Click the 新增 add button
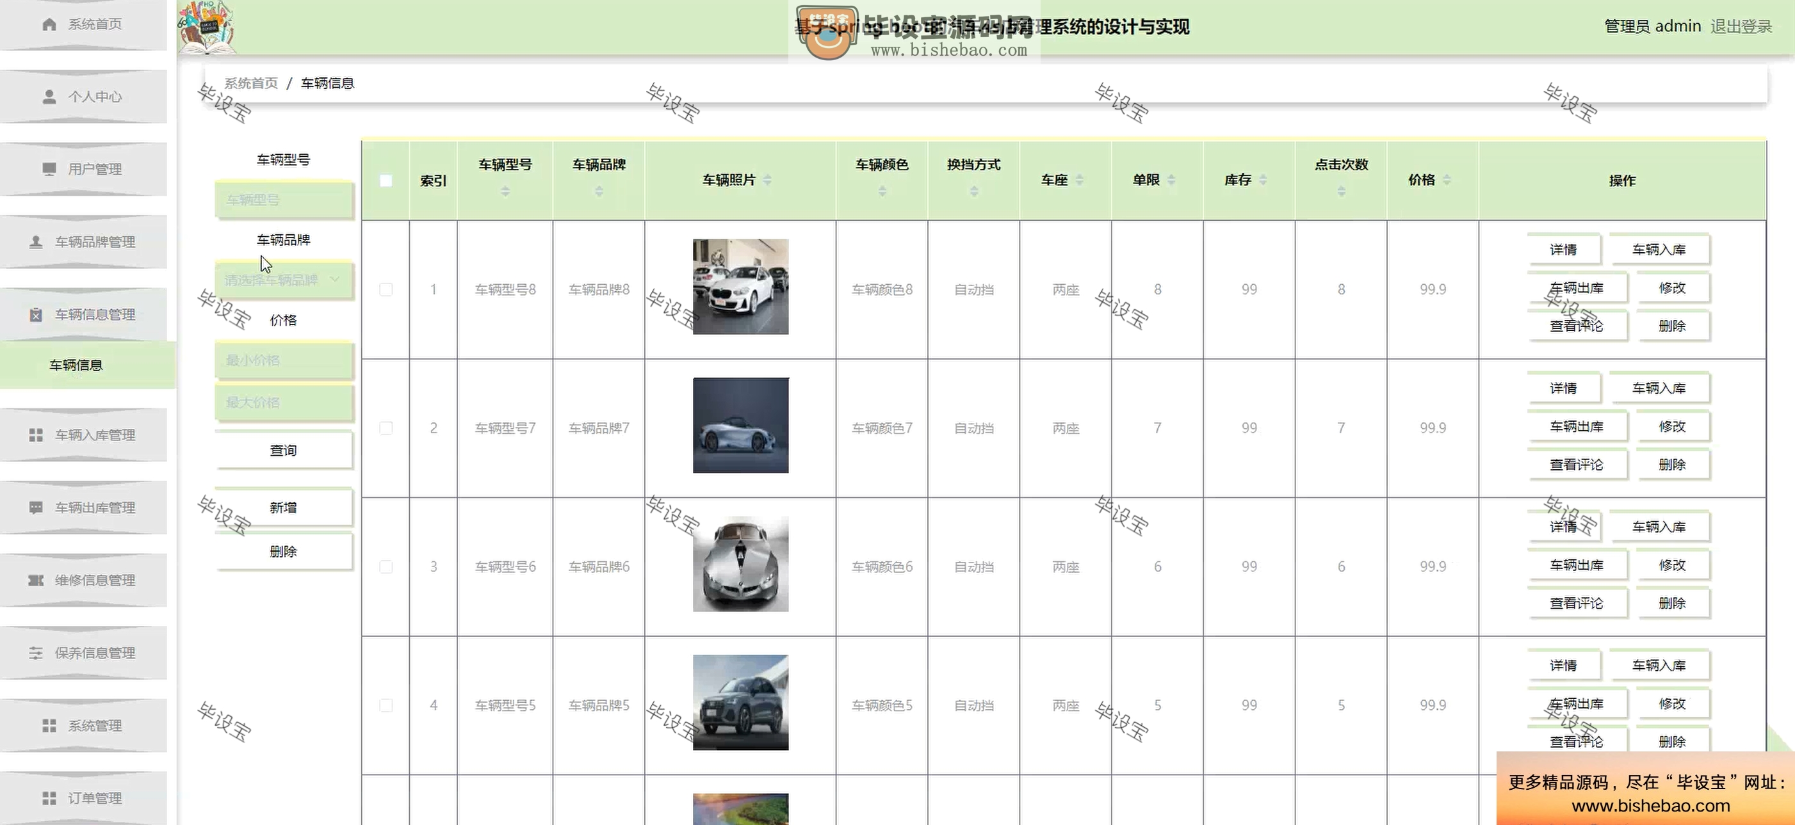 point(284,508)
